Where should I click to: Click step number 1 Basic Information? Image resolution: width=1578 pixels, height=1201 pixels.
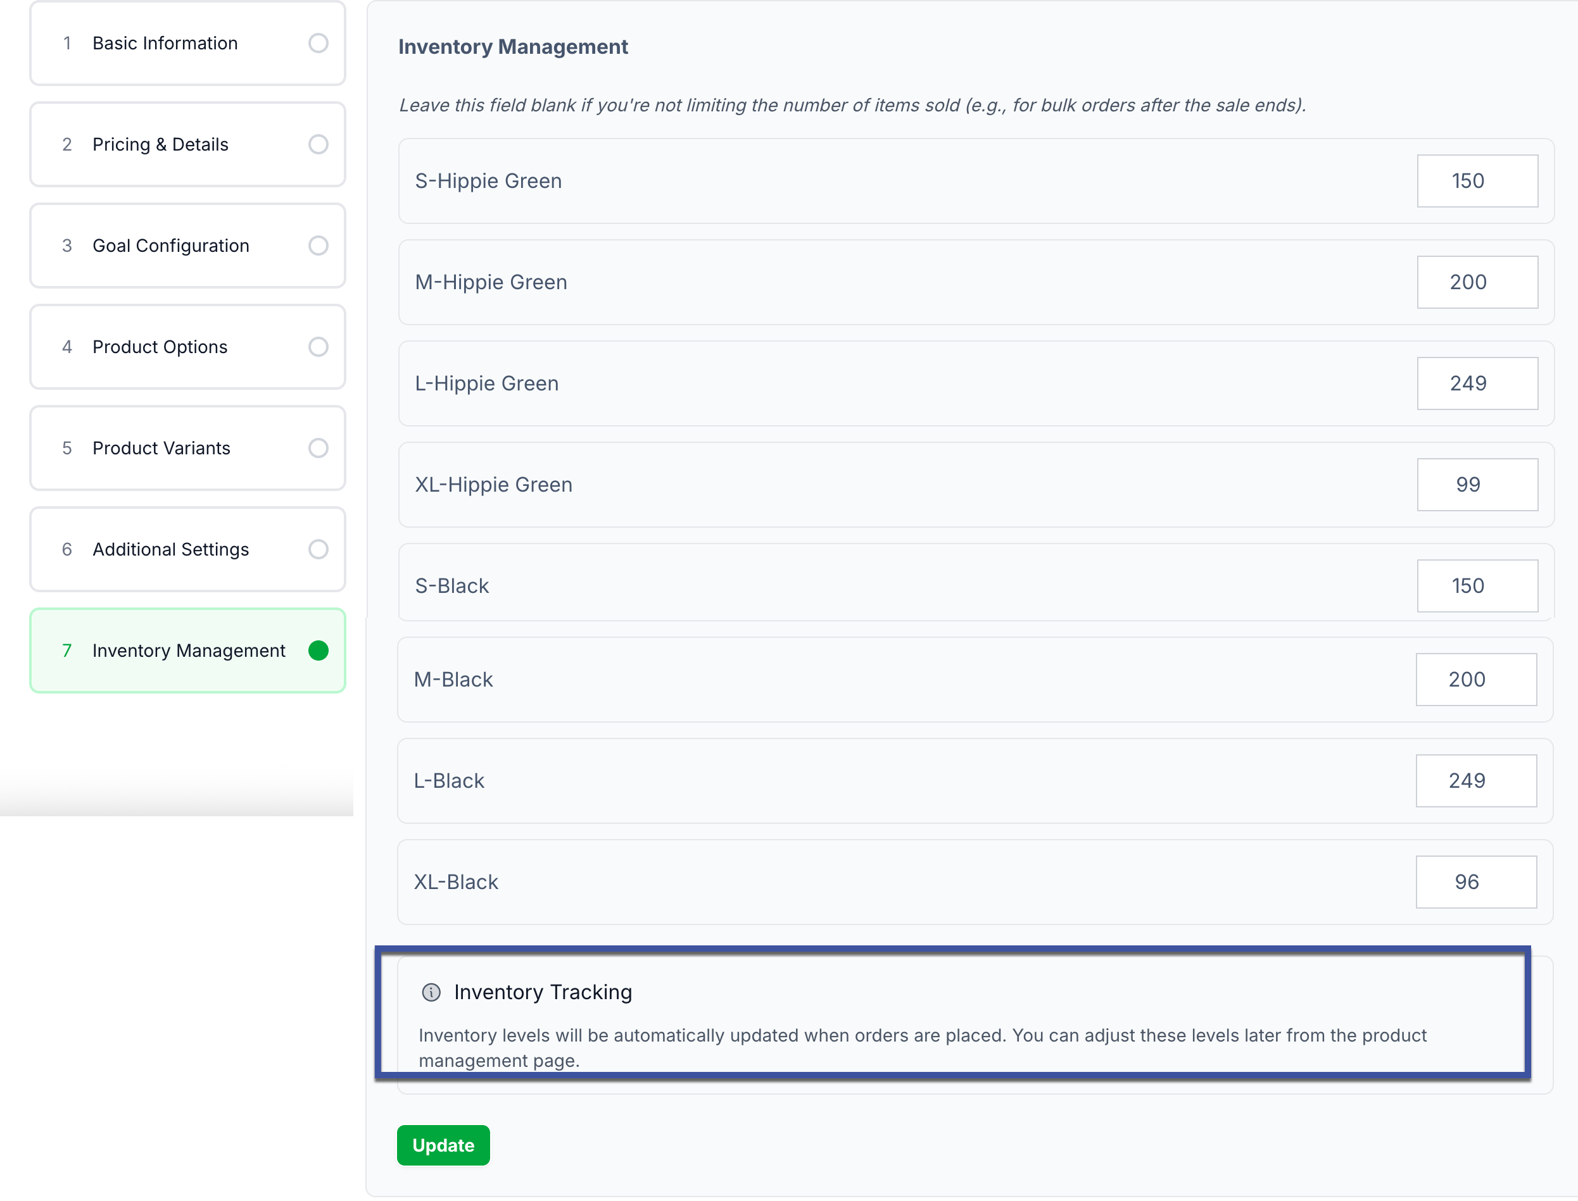165,43
